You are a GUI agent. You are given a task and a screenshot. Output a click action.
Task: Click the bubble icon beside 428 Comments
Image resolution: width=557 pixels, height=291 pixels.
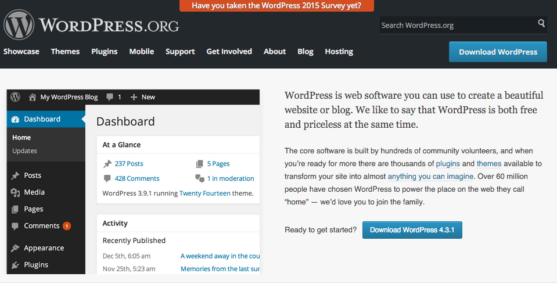click(x=107, y=178)
